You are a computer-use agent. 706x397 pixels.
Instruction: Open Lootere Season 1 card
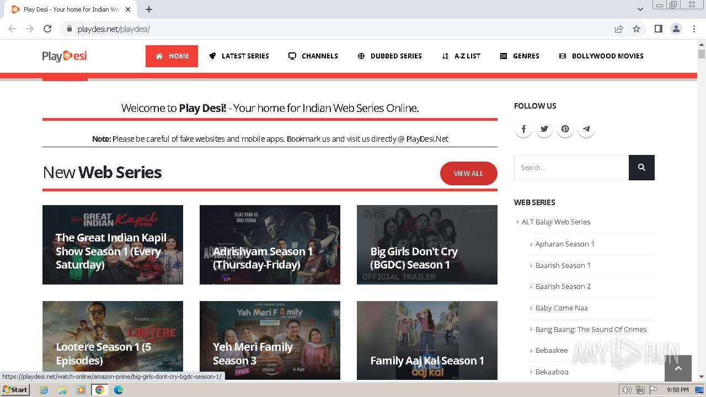113,340
